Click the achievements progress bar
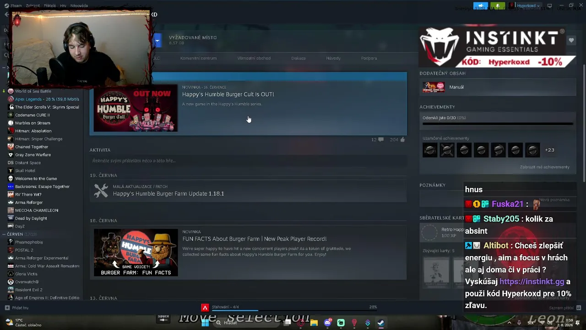The height and width of the screenshot is (330, 586). (x=498, y=124)
